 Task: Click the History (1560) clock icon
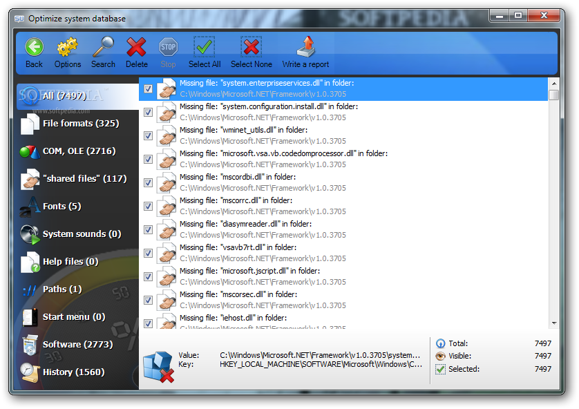click(x=30, y=372)
